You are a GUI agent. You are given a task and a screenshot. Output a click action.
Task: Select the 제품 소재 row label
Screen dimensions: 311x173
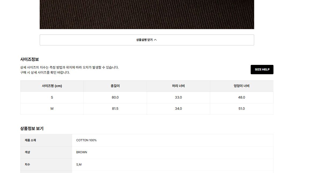(30, 140)
